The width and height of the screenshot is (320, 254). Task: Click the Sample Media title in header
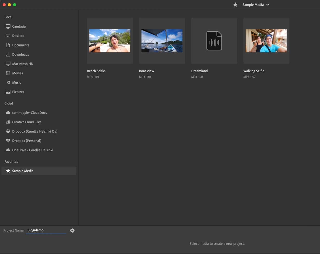(x=253, y=5)
